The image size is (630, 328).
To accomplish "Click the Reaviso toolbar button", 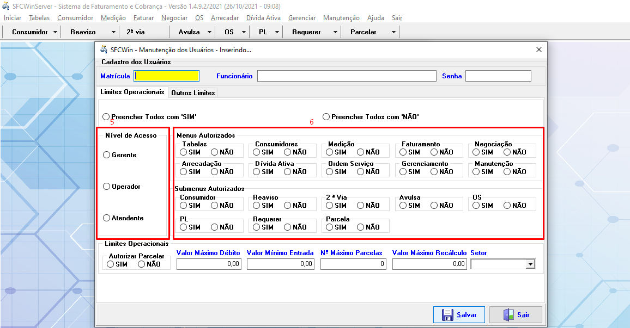I will click(83, 32).
